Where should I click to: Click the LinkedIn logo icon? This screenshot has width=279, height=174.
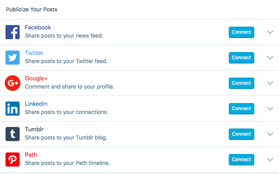coord(13,109)
